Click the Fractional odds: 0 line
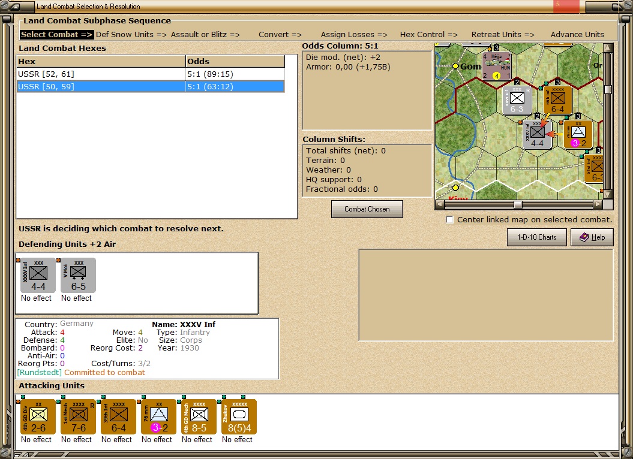 tap(341, 189)
